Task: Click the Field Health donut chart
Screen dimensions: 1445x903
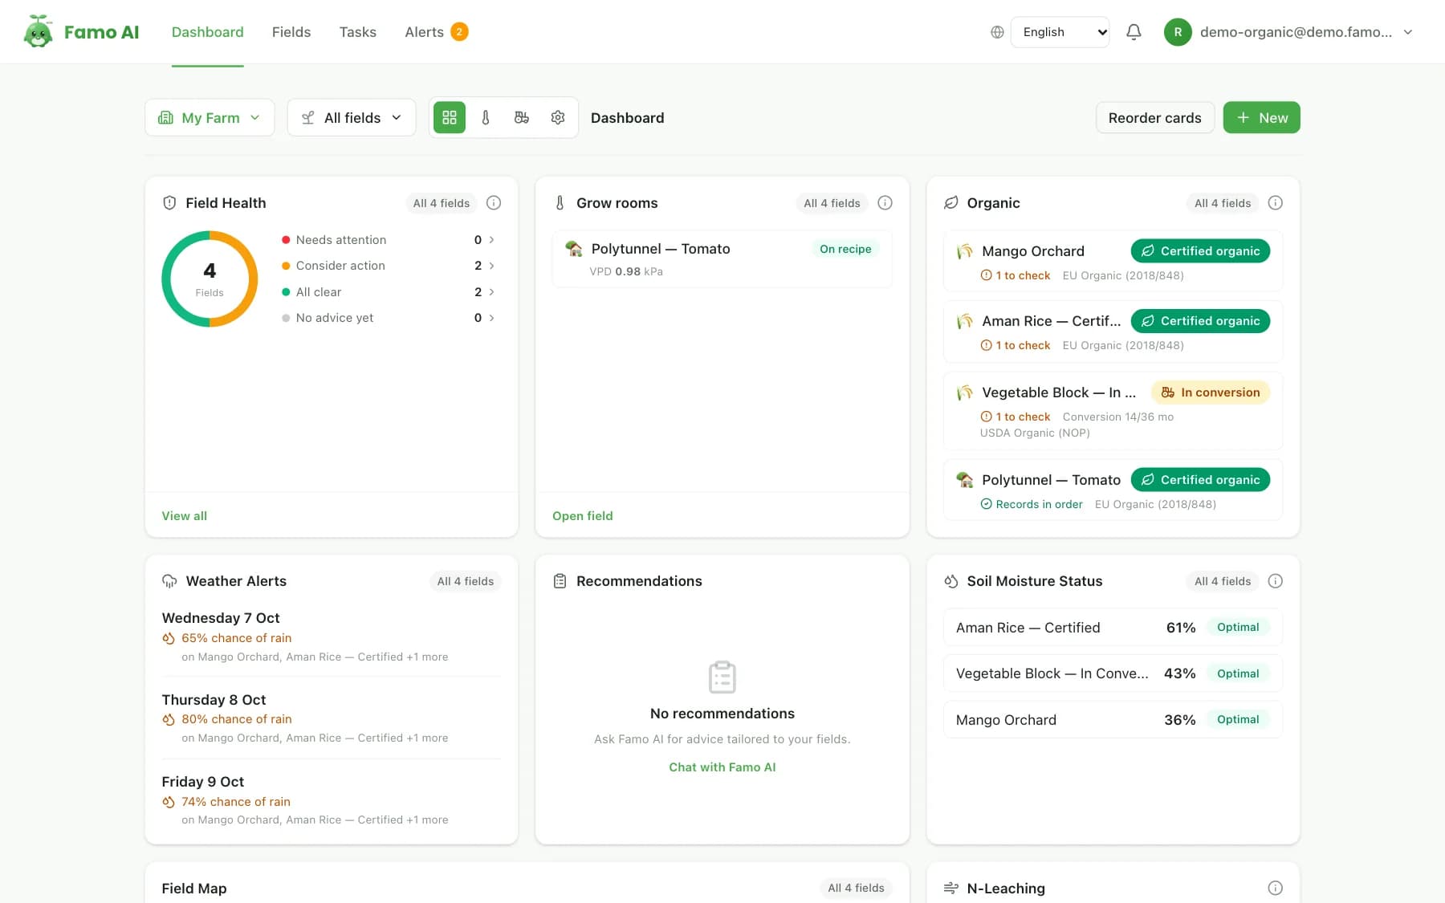Action: [x=210, y=279]
